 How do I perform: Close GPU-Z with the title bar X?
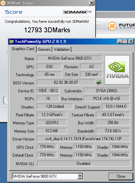point(131,42)
